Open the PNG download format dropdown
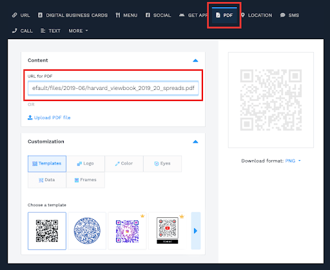This screenshot has height=270, width=330. (293, 161)
